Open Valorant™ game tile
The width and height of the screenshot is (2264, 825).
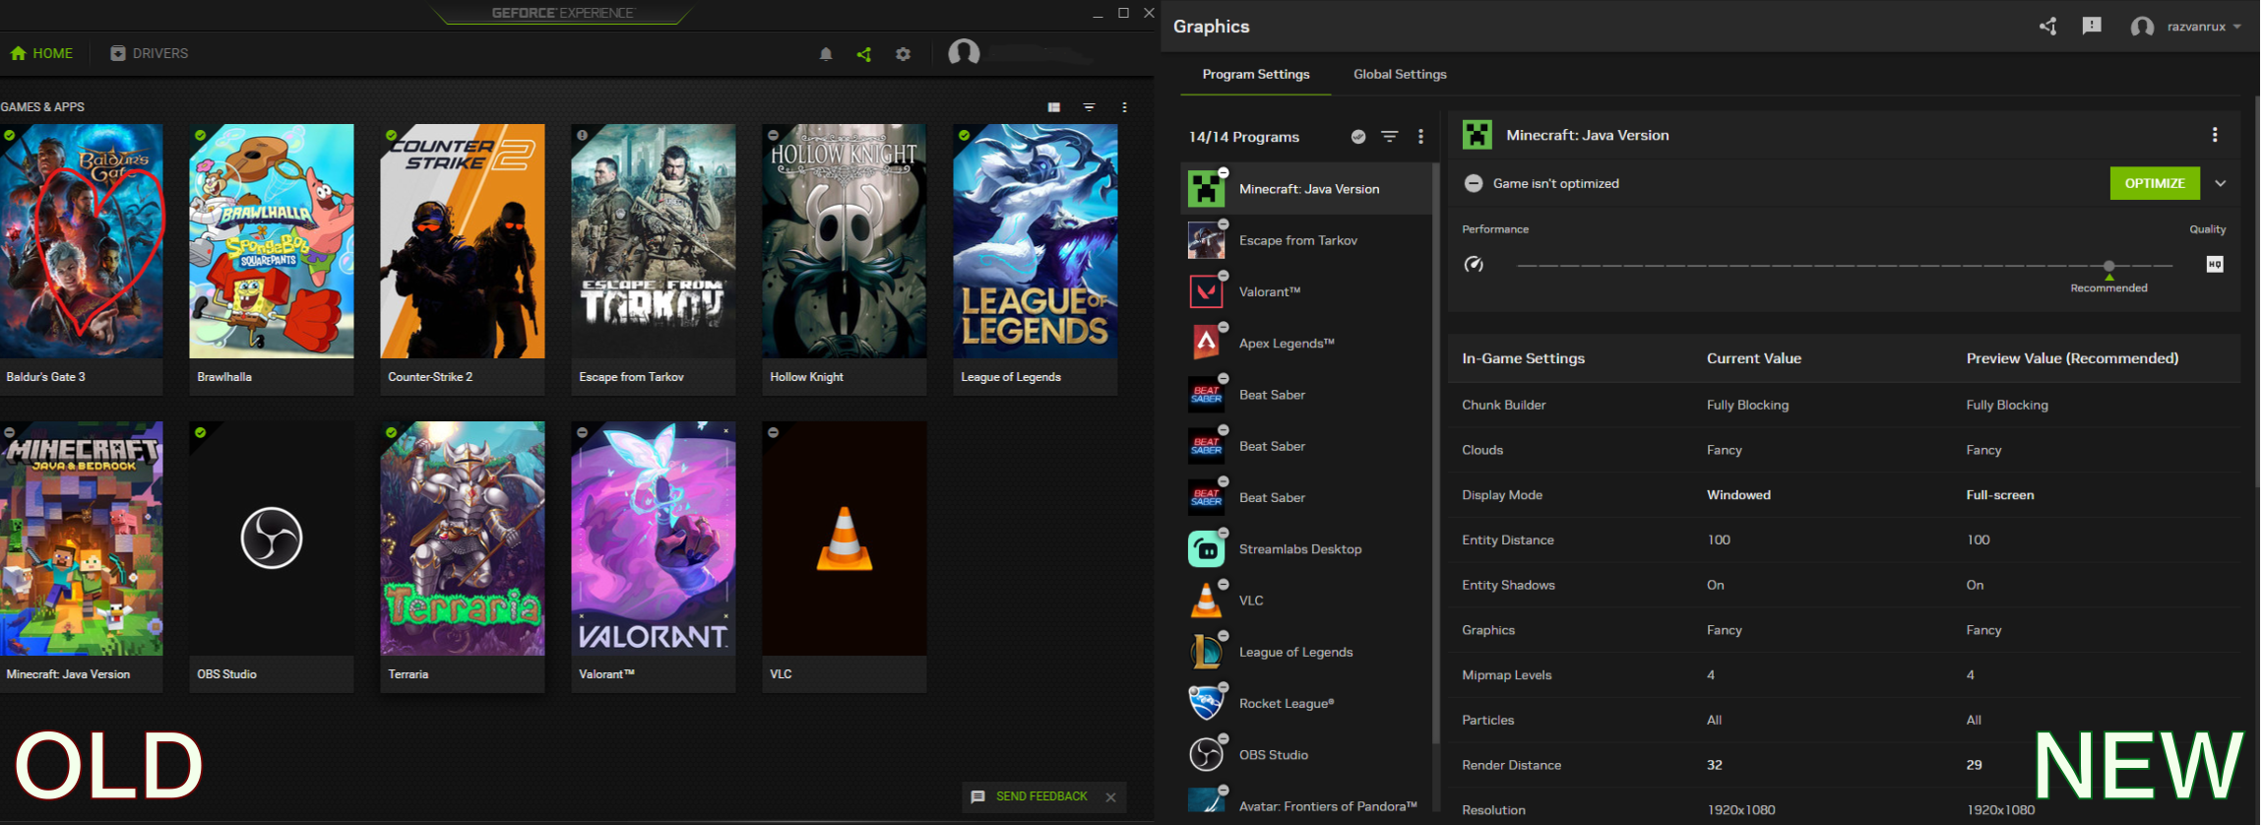[x=654, y=556]
